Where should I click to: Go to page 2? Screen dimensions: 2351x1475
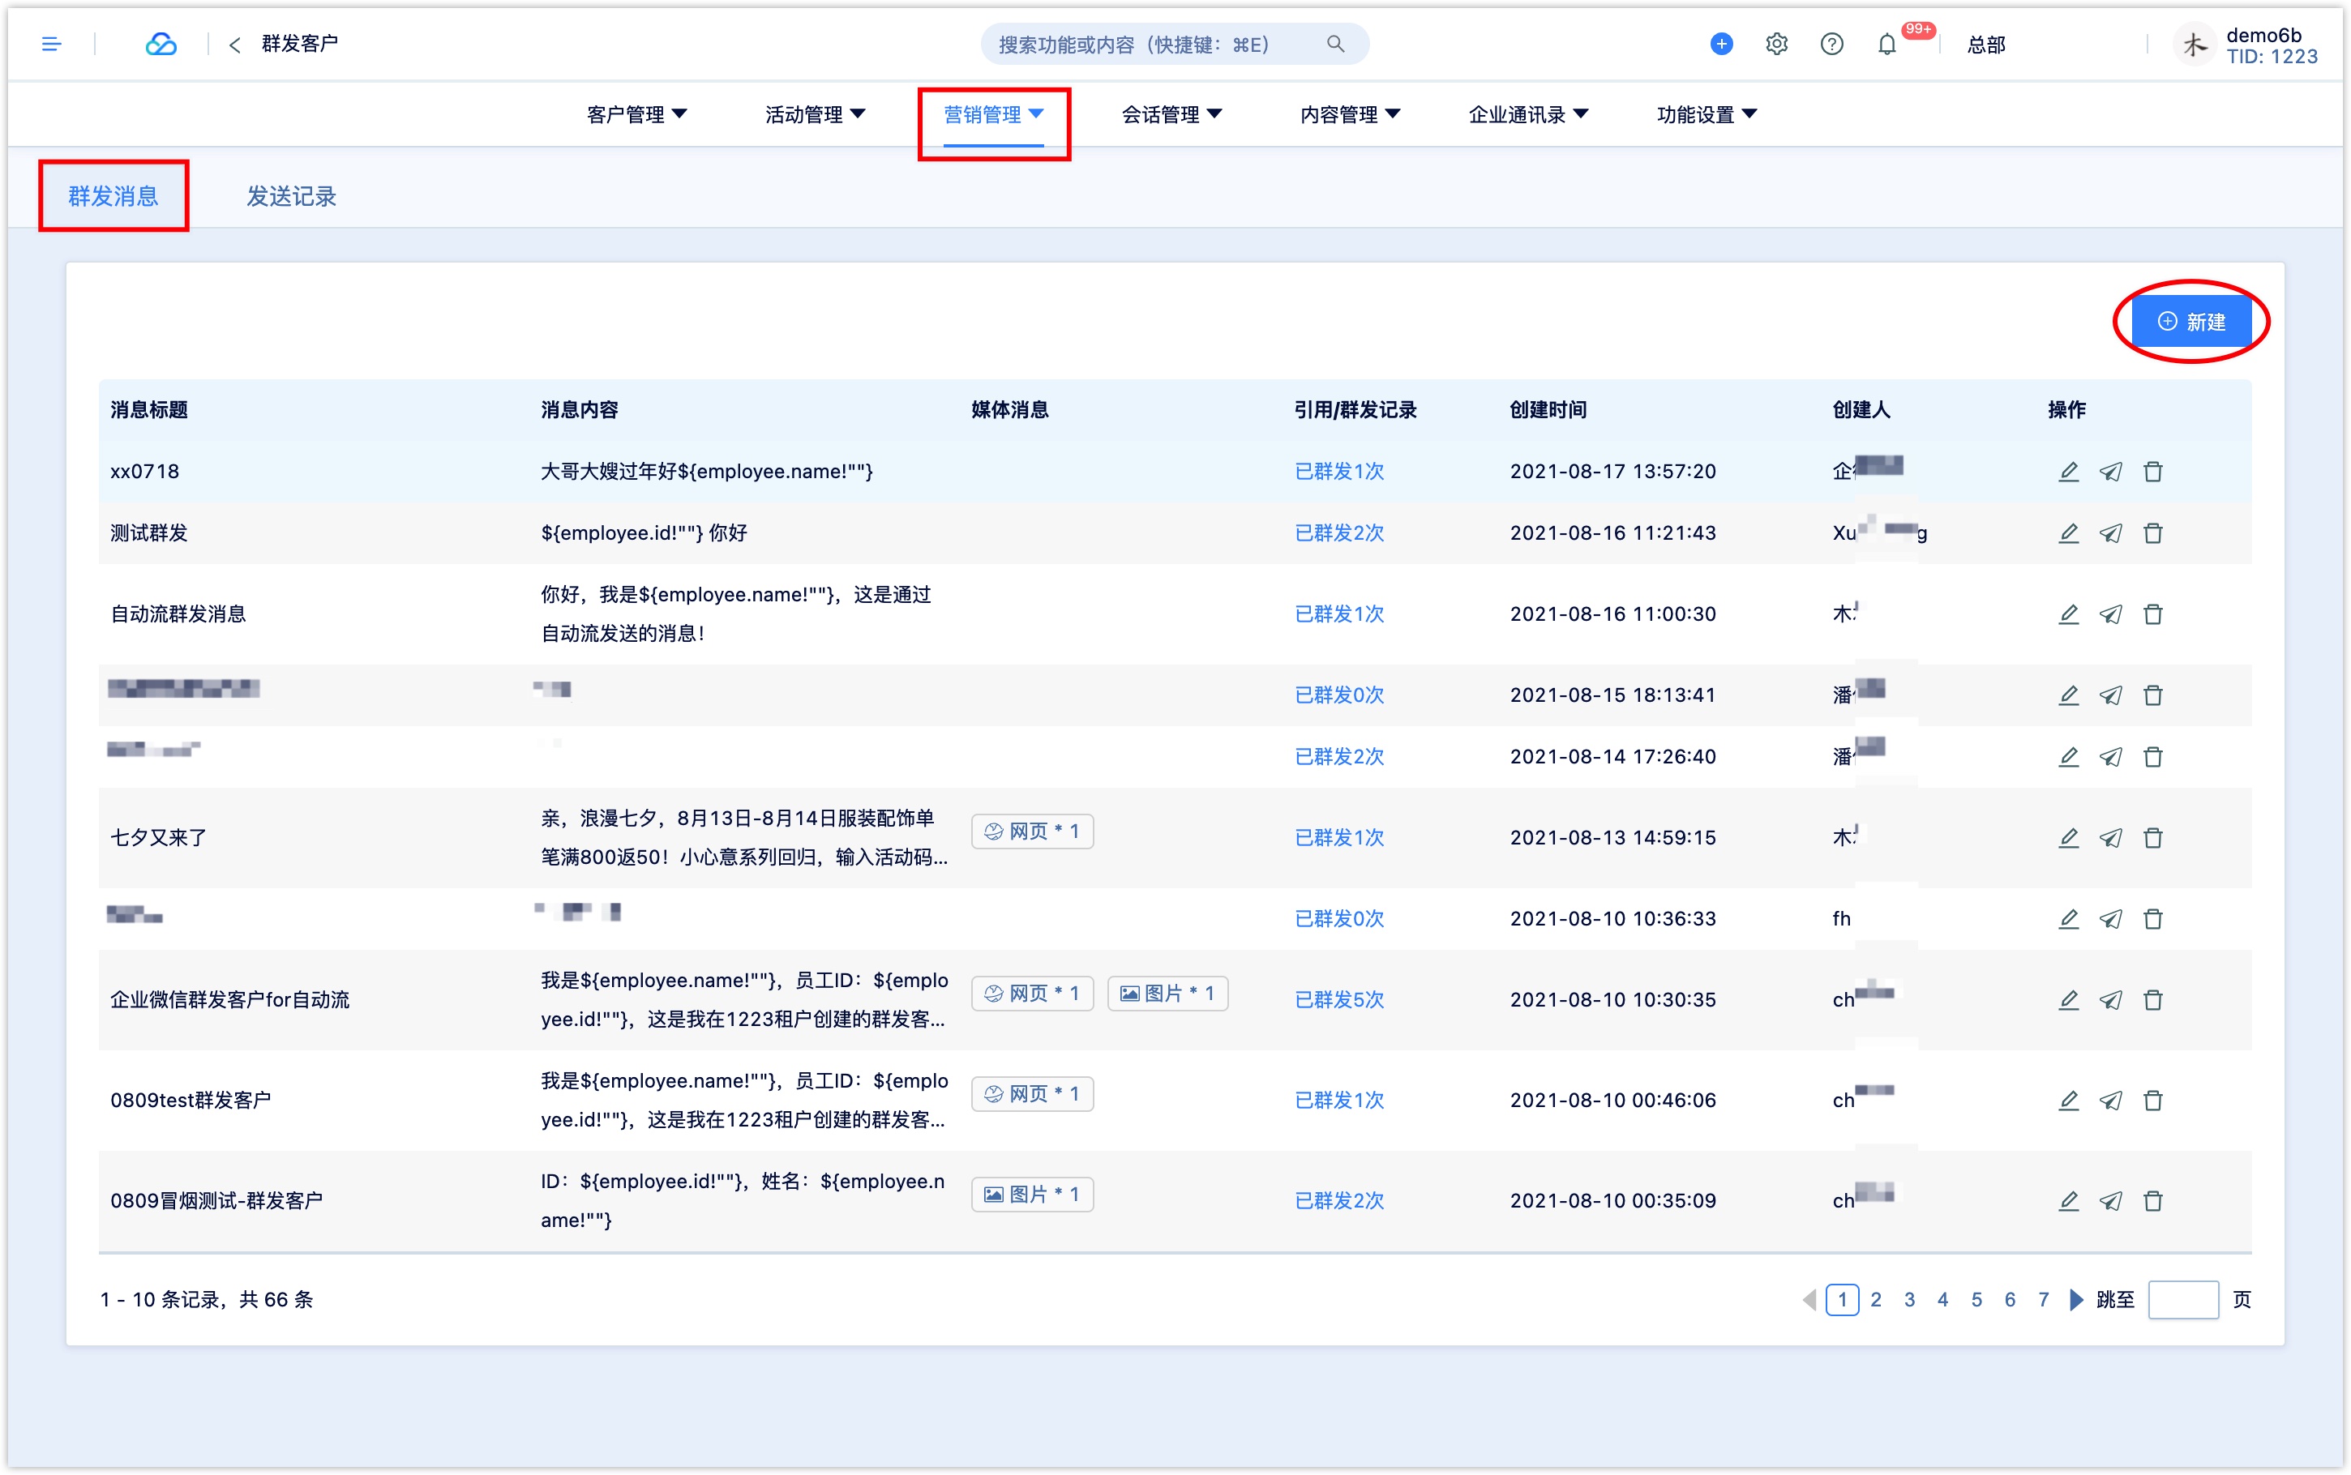pyautogui.click(x=1876, y=1299)
